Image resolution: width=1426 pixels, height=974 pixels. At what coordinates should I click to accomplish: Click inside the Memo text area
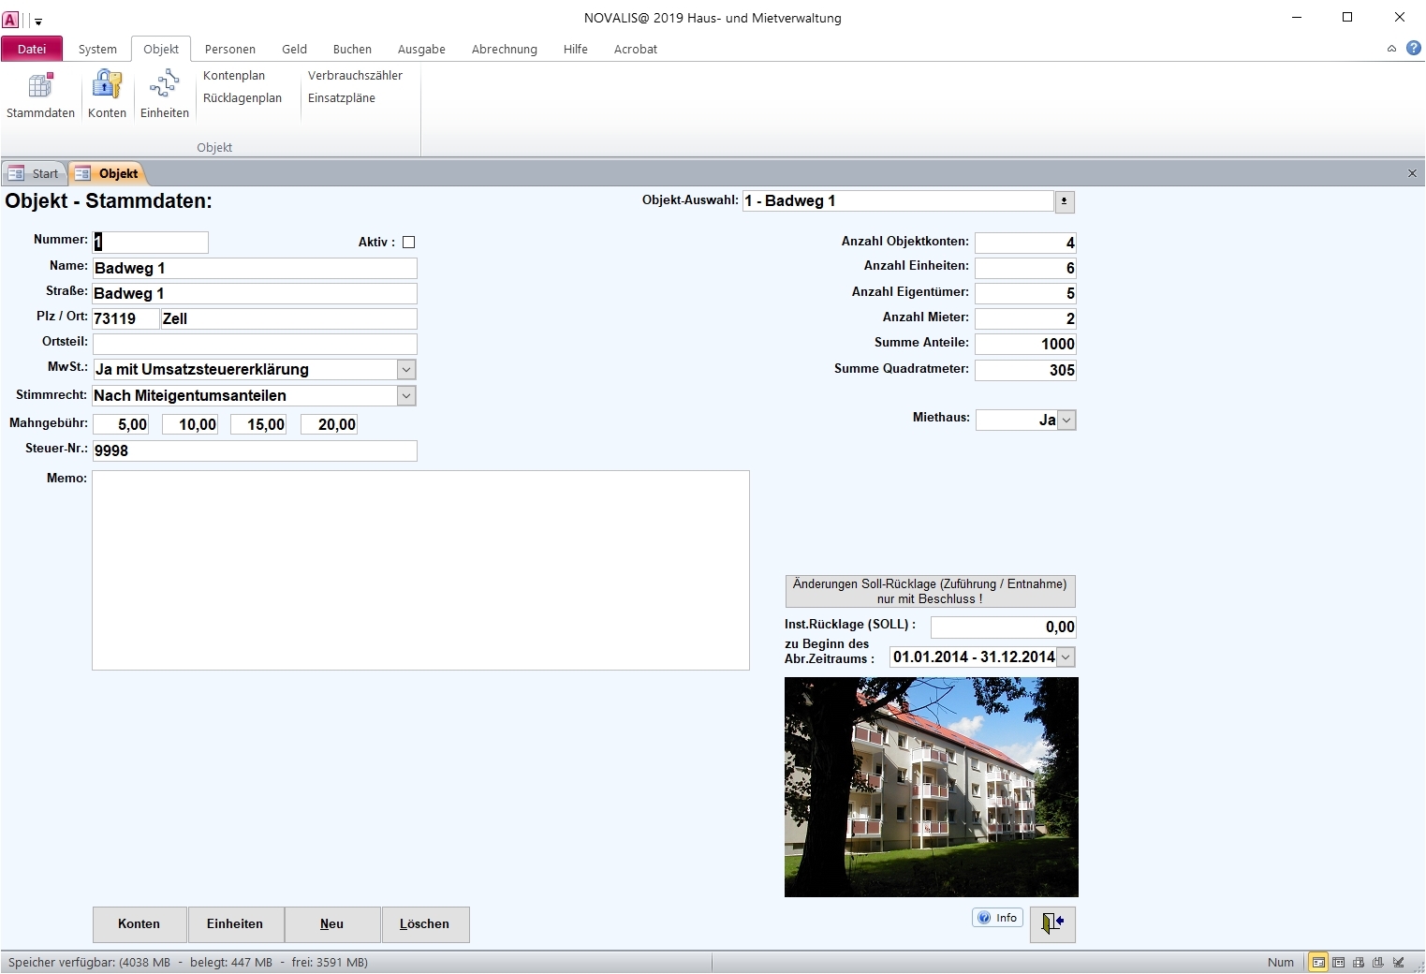tap(420, 570)
